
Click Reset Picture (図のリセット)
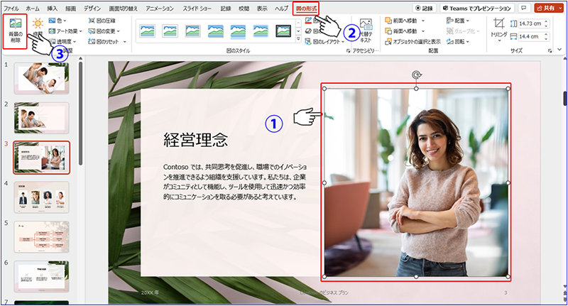(x=107, y=42)
